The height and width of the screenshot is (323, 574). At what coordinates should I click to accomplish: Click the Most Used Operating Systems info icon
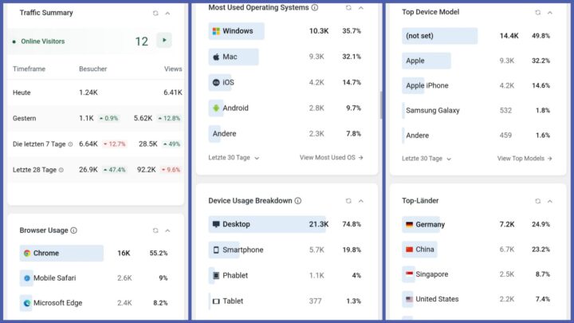(315, 7)
